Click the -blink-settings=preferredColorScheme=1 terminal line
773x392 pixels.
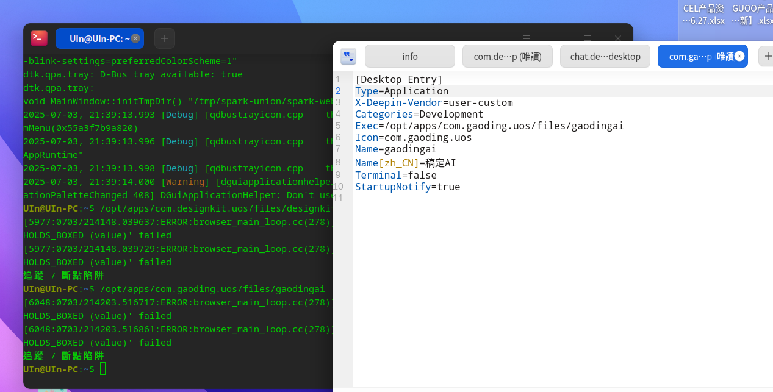(130, 61)
